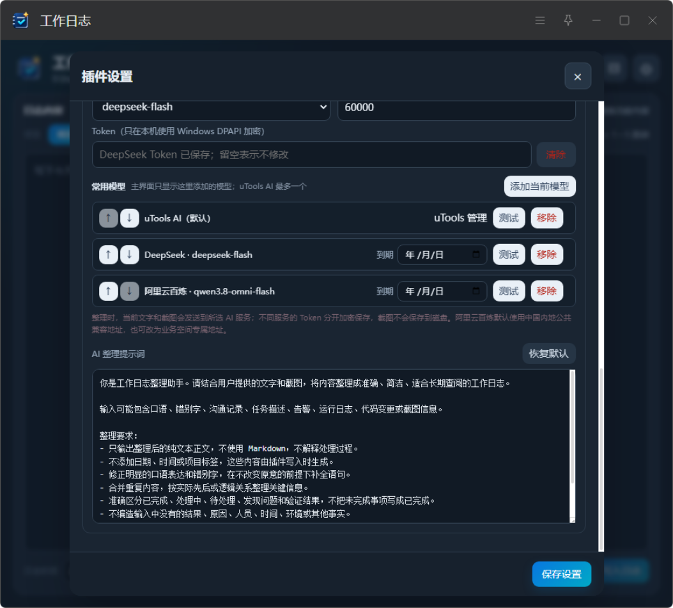
Task: Click the DeepSeek Token input field
Action: (312, 155)
